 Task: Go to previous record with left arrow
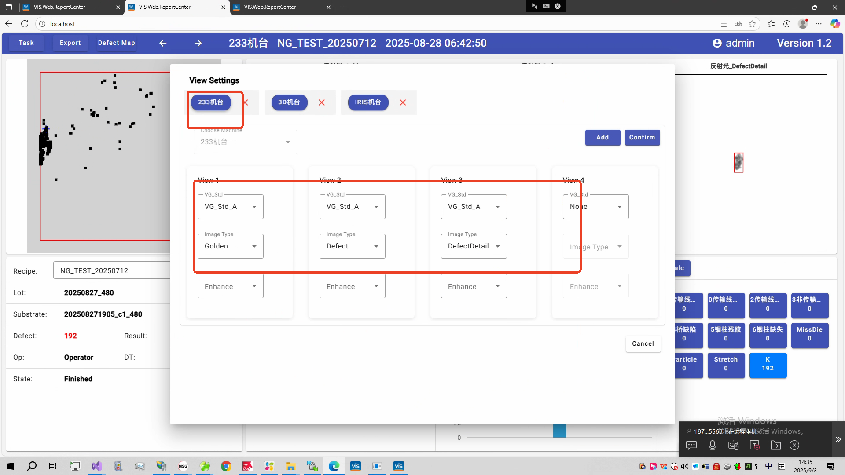tap(163, 43)
